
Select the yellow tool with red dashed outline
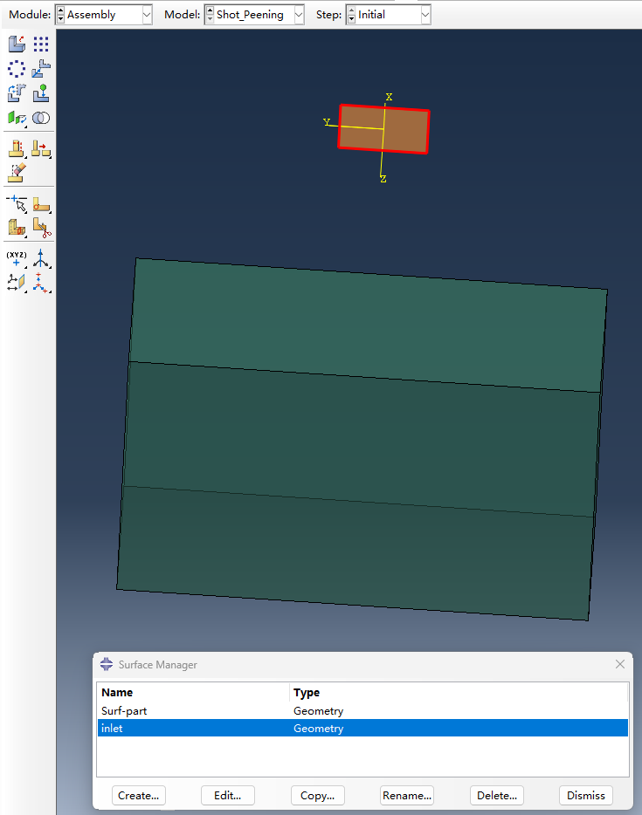click(17, 148)
